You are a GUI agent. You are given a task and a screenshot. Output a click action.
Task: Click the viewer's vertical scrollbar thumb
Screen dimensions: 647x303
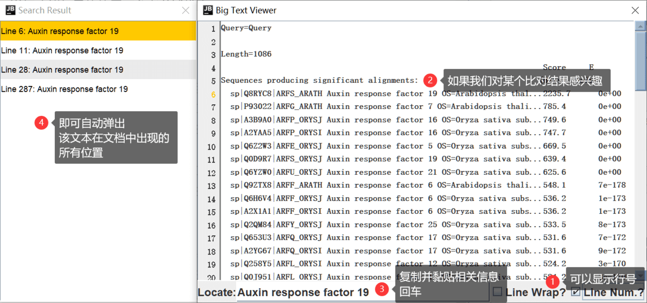(640, 62)
